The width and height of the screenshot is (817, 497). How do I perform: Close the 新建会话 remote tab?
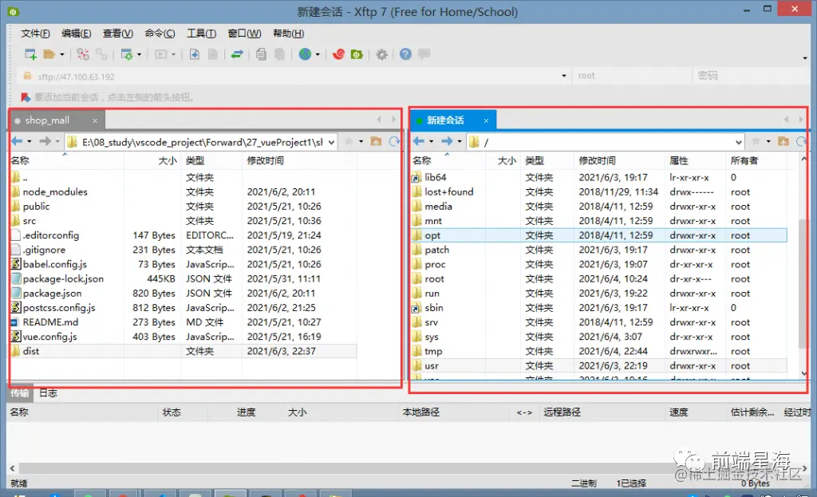pos(486,120)
